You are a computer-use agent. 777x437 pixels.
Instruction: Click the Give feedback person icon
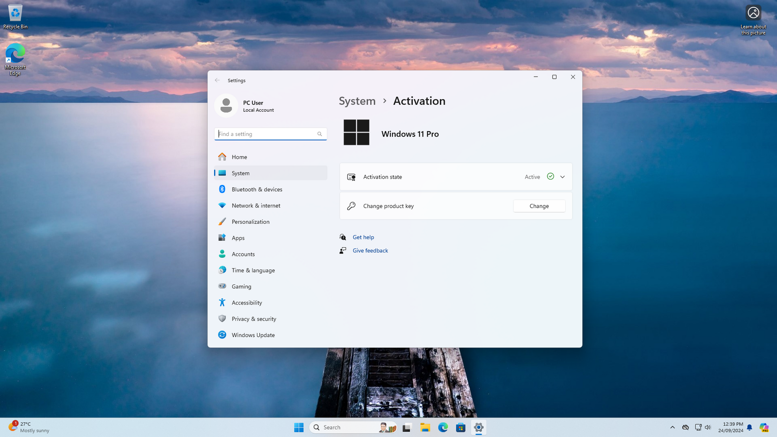tap(343, 251)
